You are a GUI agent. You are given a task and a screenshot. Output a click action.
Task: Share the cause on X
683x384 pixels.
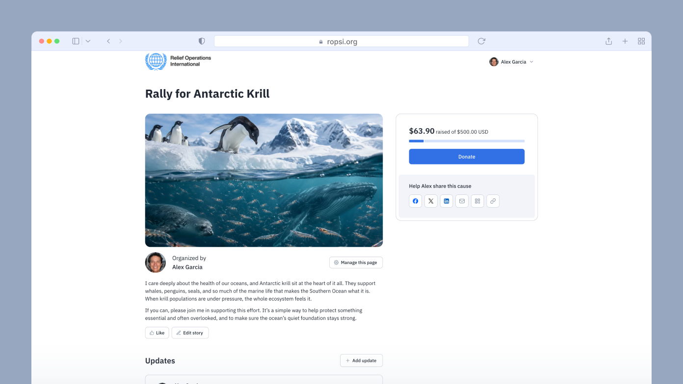click(431, 201)
